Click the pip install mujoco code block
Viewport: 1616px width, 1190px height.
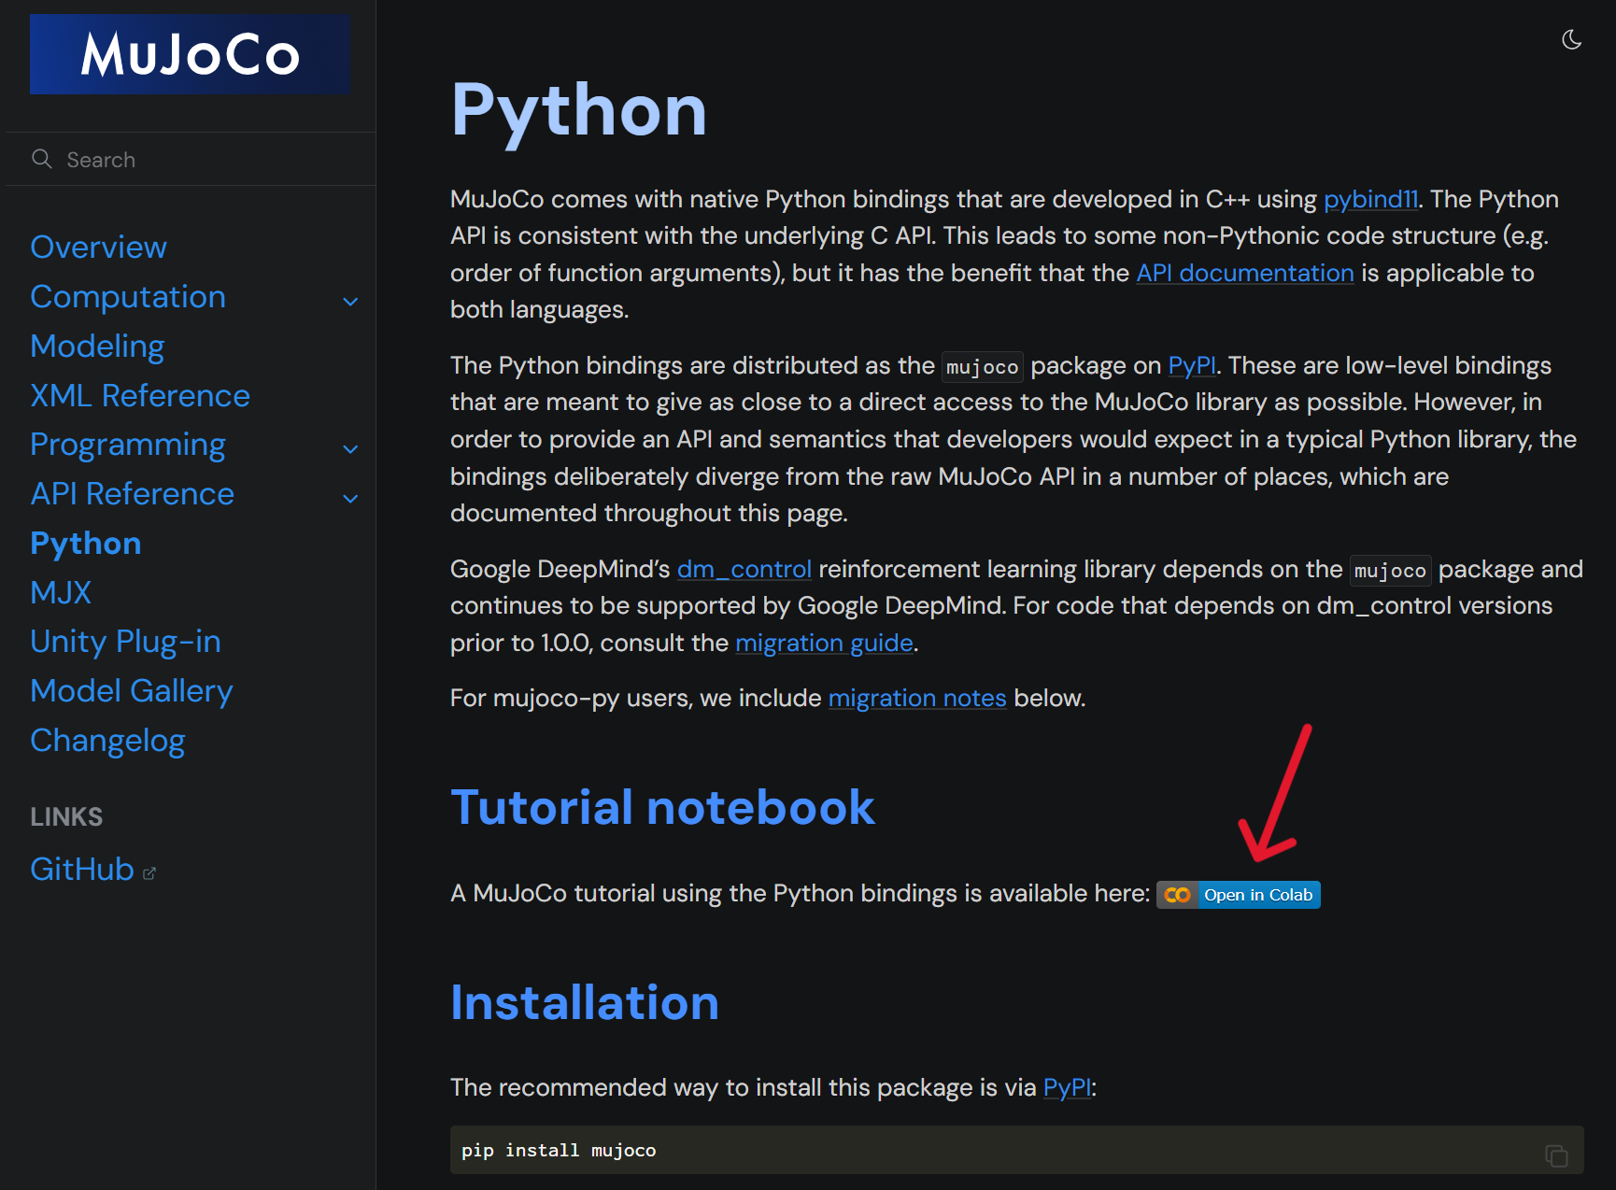[x=1017, y=1150]
